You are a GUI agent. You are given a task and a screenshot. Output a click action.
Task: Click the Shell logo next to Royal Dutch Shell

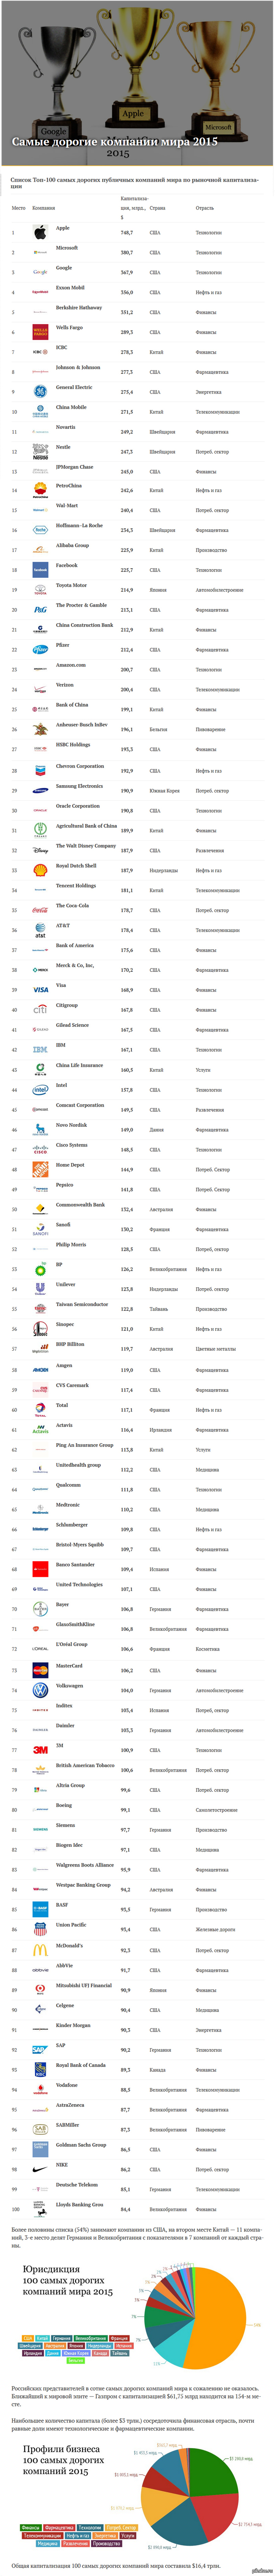[x=40, y=869]
